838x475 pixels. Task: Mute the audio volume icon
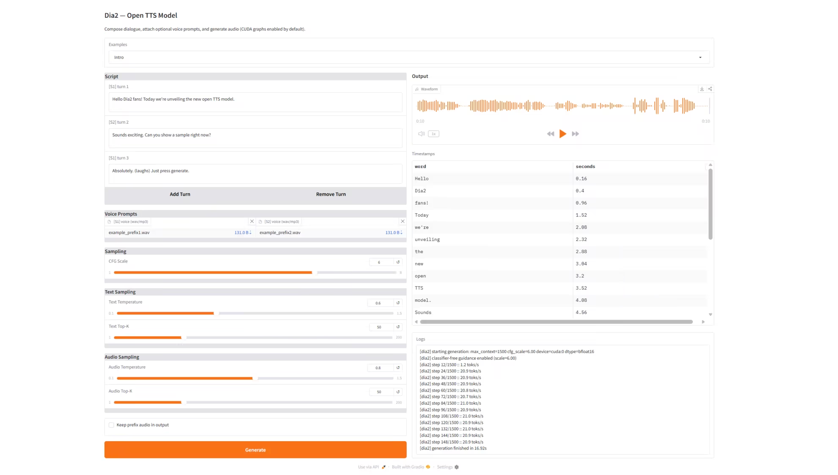(421, 134)
